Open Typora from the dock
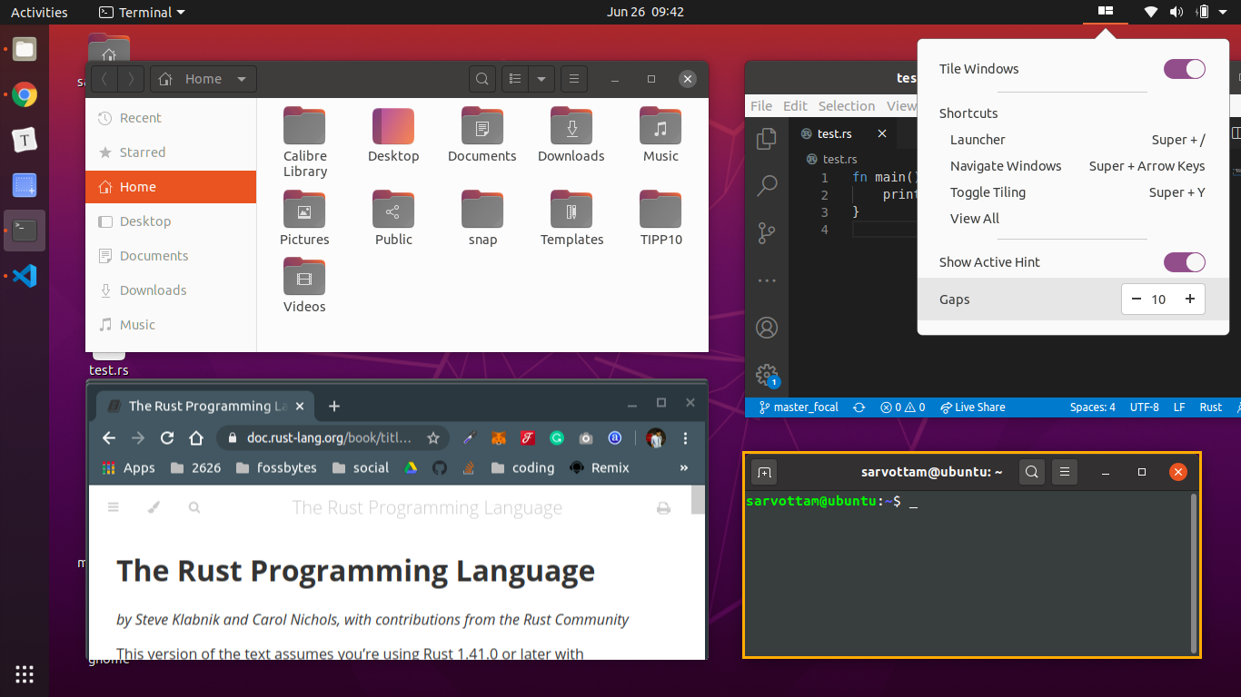The height and width of the screenshot is (697, 1241). click(x=25, y=140)
